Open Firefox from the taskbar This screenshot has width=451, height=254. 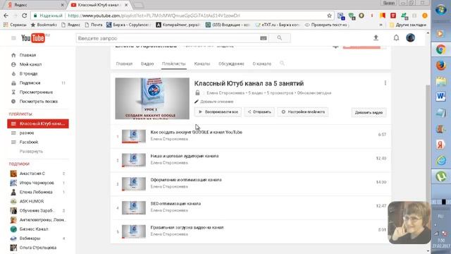[x=440, y=66]
